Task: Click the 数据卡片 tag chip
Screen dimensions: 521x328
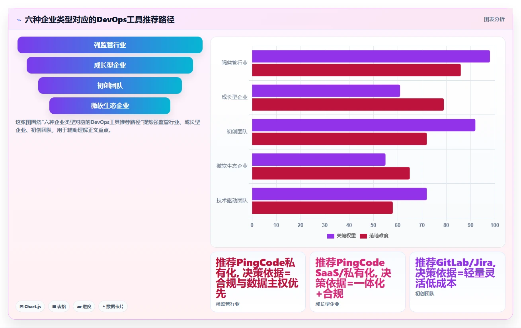Action: [x=113, y=307]
